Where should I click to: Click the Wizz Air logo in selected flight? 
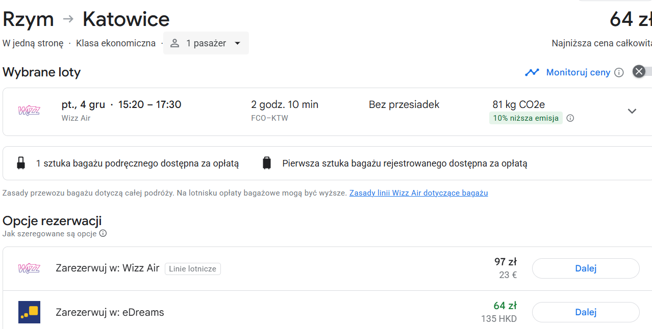29,111
